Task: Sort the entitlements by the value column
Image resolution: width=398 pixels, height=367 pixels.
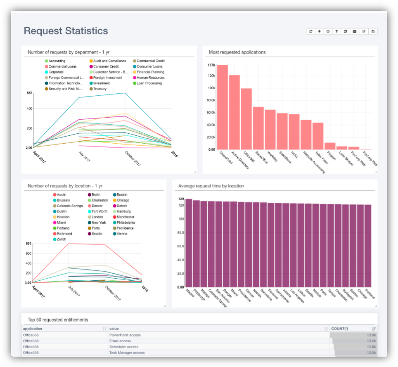Action: (x=327, y=329)
